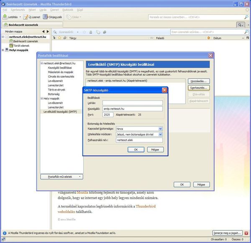This screenshot has width=251, height=243.
Task: Click OK in the SMTP-kiszolgáló dialog
Action: [x=136, y=149]
